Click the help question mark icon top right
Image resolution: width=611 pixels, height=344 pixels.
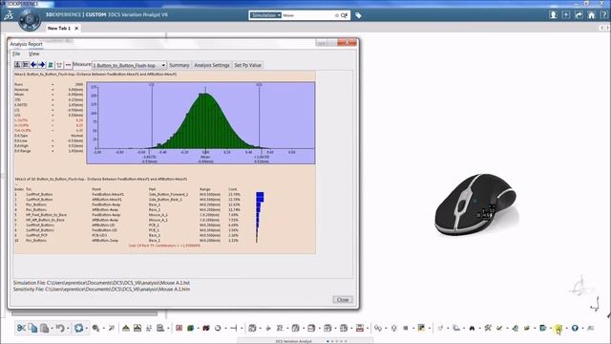click(x=604, y=15)
